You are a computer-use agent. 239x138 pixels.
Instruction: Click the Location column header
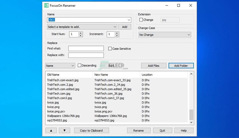pos(164,75)
